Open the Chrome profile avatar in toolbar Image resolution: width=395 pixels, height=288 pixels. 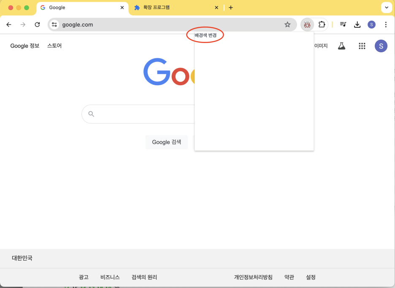(371, 24)
